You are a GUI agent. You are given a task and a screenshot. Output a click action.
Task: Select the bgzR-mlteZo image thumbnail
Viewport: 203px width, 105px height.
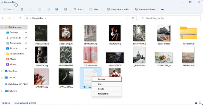[164, 33]
